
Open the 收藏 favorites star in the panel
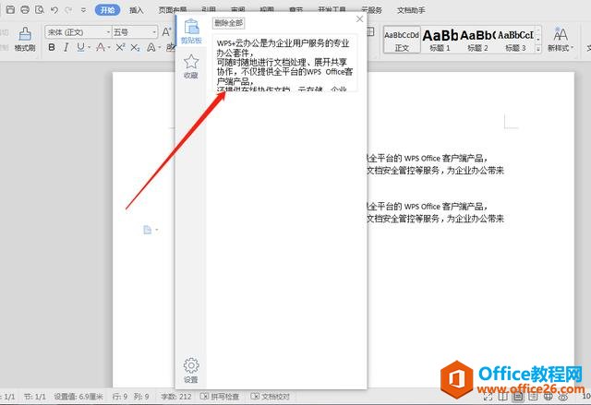click(191, 66)
